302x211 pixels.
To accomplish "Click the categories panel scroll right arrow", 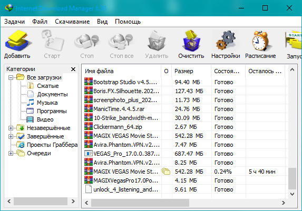I will tap(73, 201).
